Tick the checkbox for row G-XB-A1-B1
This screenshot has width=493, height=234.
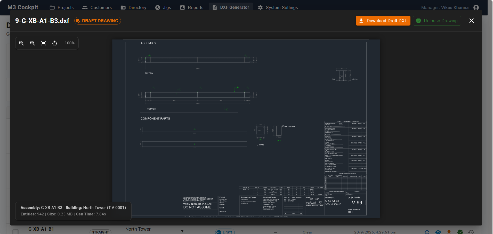15,232
